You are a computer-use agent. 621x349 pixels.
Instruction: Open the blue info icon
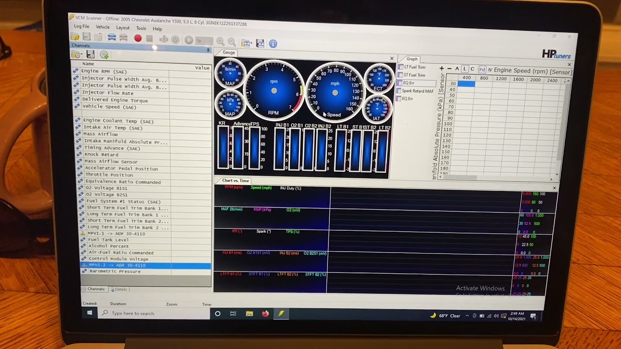point(273,44)
